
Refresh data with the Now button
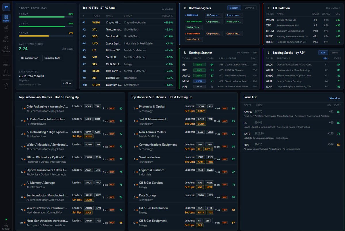point(67,83)
